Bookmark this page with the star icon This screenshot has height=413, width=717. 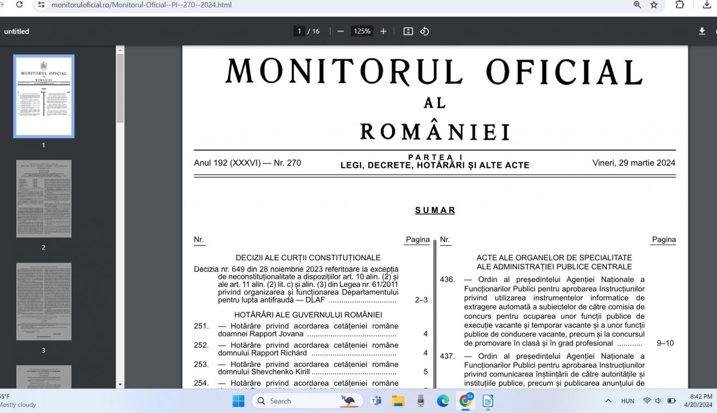[654, 4]
